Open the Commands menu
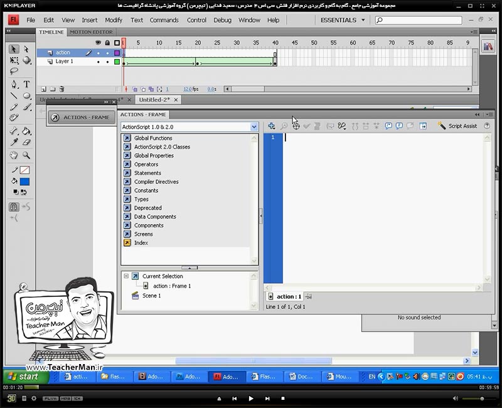Viewport: 502px width, 408px height. pos(164,20)
